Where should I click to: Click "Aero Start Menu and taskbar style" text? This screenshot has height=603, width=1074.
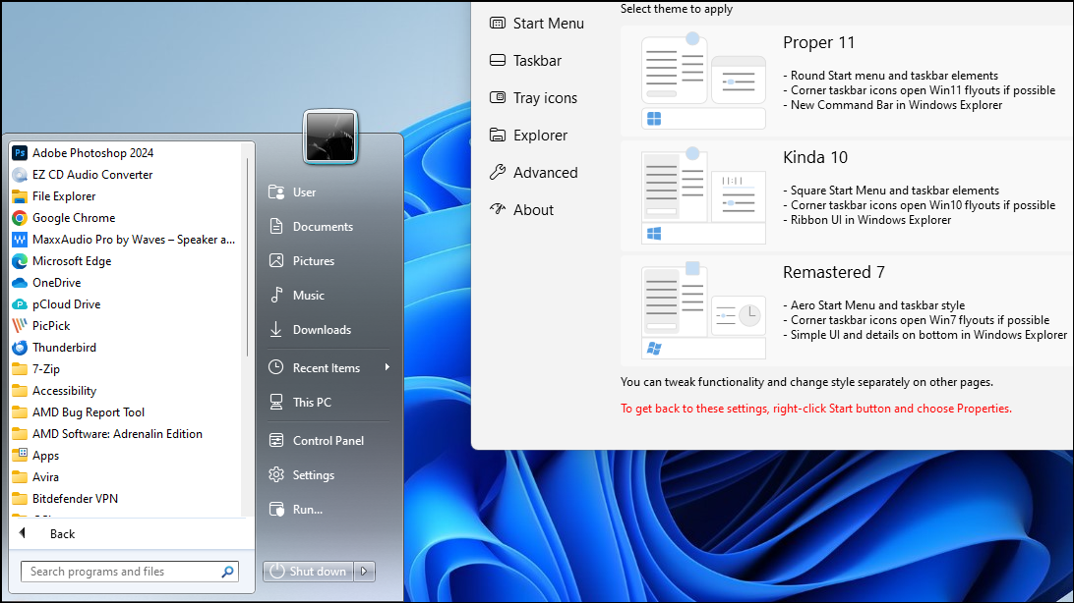pyautogui.click(x=877, y=305)
